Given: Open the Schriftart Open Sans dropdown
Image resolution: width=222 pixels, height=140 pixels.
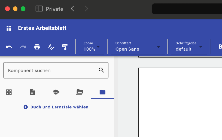Looking at the screenshot, I should 138,47.
